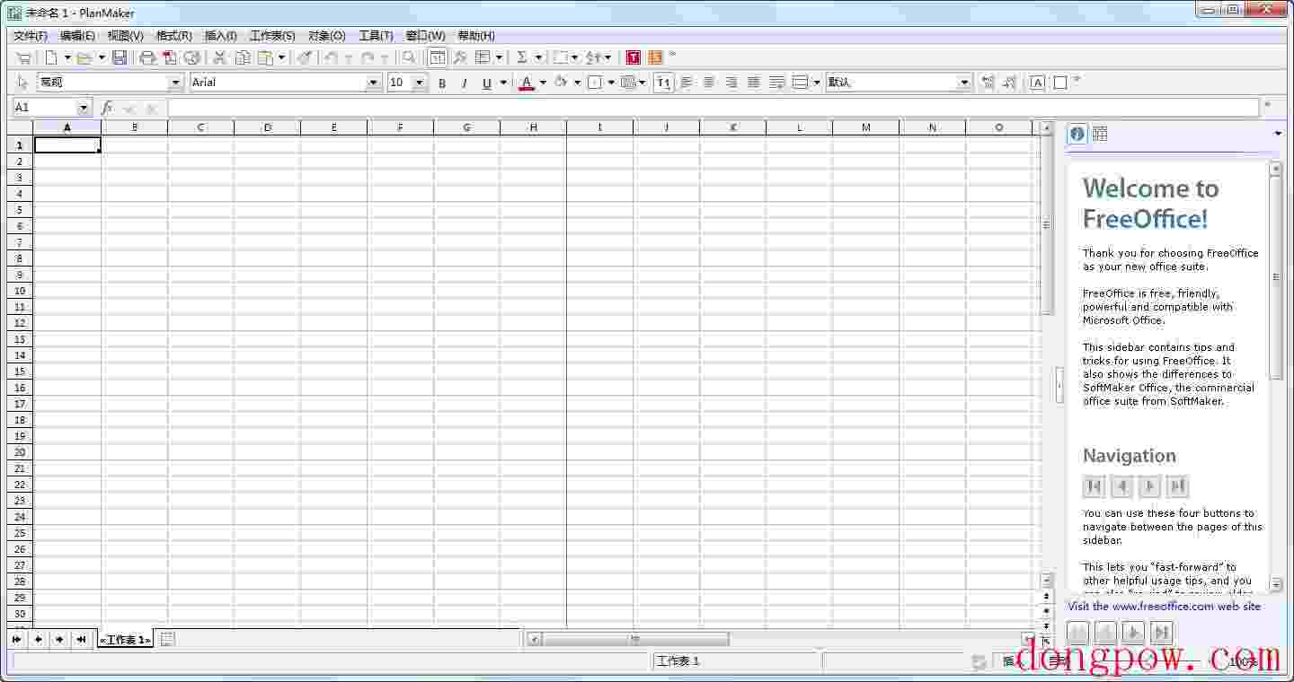Click the AutoSum sigma icon
The width and height of the screenshot is (1294, 682).
(x=521, y=57)
